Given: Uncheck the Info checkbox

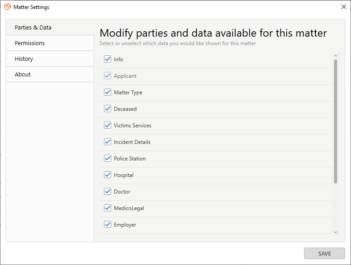Looking at the screenshot, I should [108, 59].
